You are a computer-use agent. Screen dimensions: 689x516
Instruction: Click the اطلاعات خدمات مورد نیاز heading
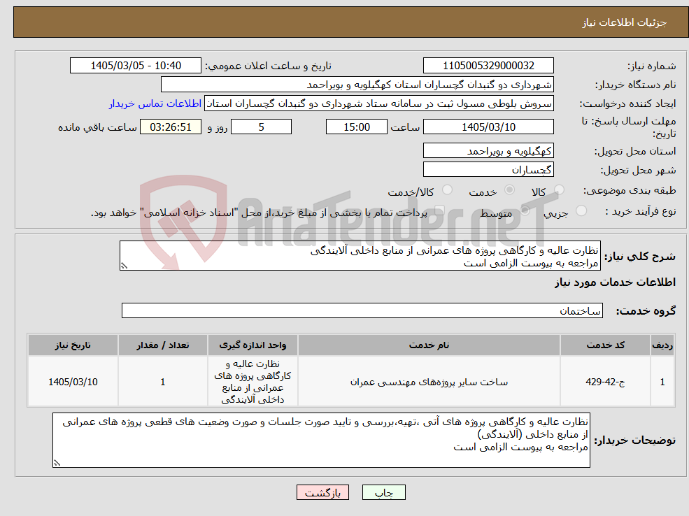tap(615, 282)
